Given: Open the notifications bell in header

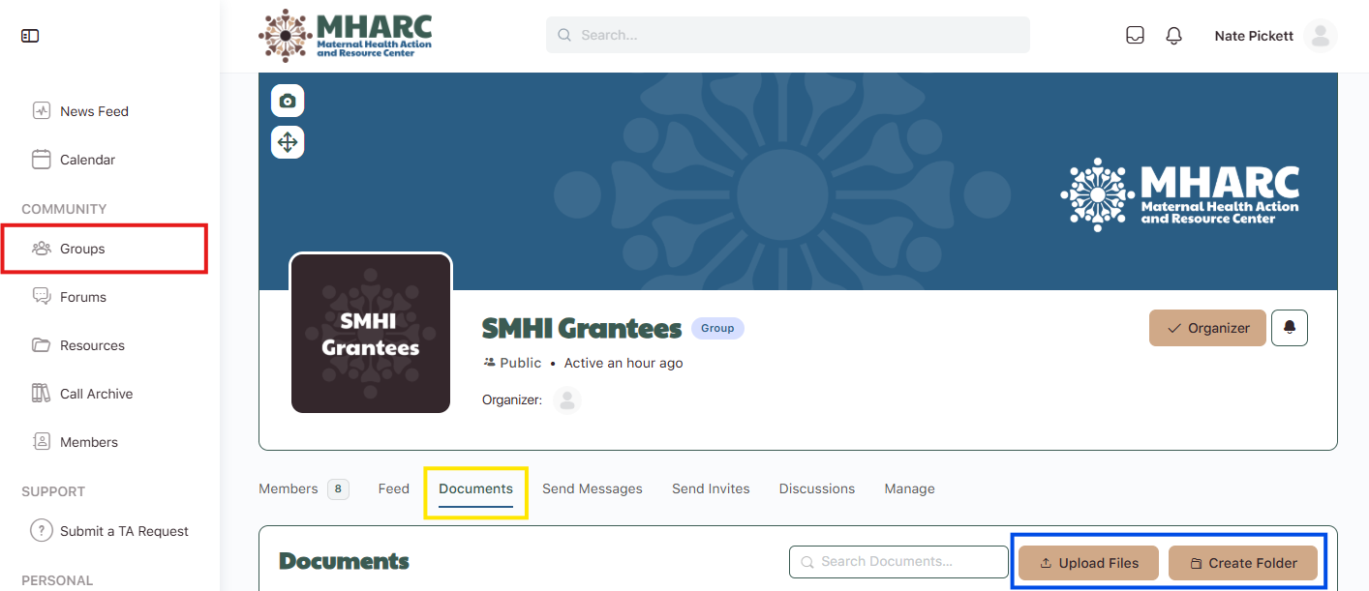Looking at the screenshot, I should 1173,36.
